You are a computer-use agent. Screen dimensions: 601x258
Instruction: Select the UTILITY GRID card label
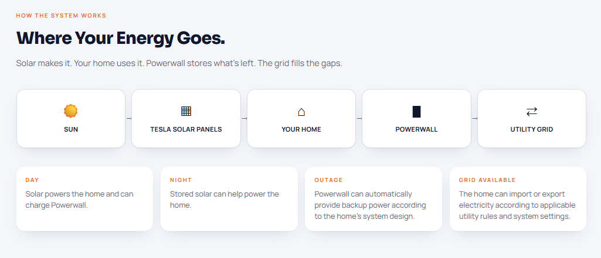[x=532, y=129]
